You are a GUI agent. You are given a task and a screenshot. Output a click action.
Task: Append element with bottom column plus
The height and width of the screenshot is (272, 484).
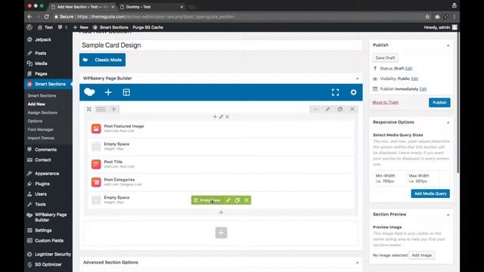click(221, 212)
